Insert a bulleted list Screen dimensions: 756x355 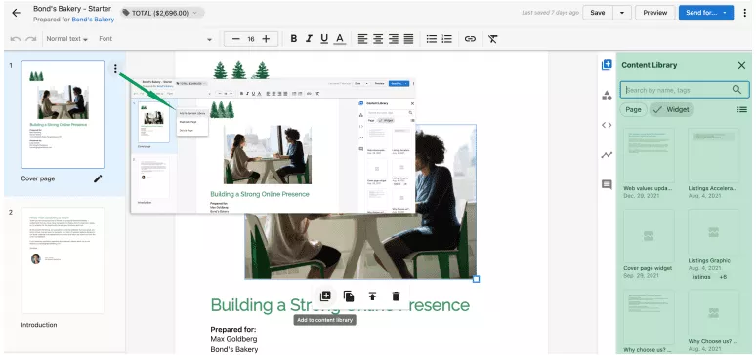432,39
